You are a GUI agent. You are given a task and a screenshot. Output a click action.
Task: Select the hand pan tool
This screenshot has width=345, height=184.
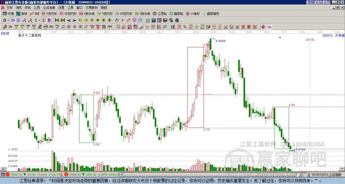pyautogui.click(x=117, y=20)
